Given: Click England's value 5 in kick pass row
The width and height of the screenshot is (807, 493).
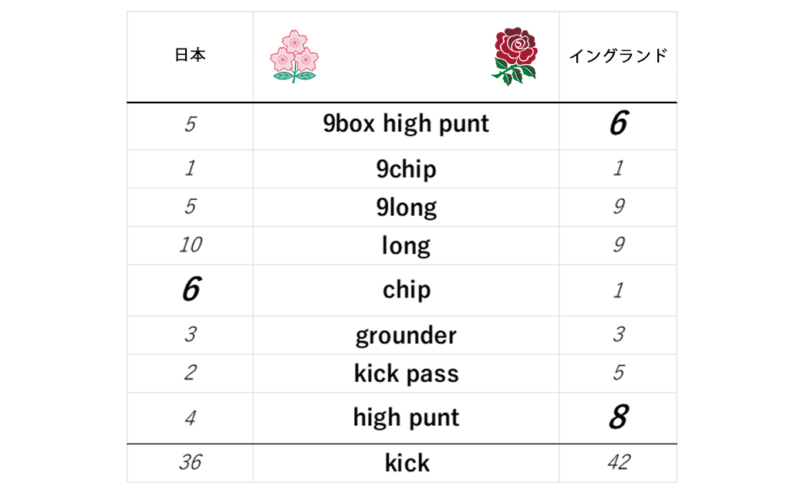Looking at the screenshot, I should click(618, 373).
